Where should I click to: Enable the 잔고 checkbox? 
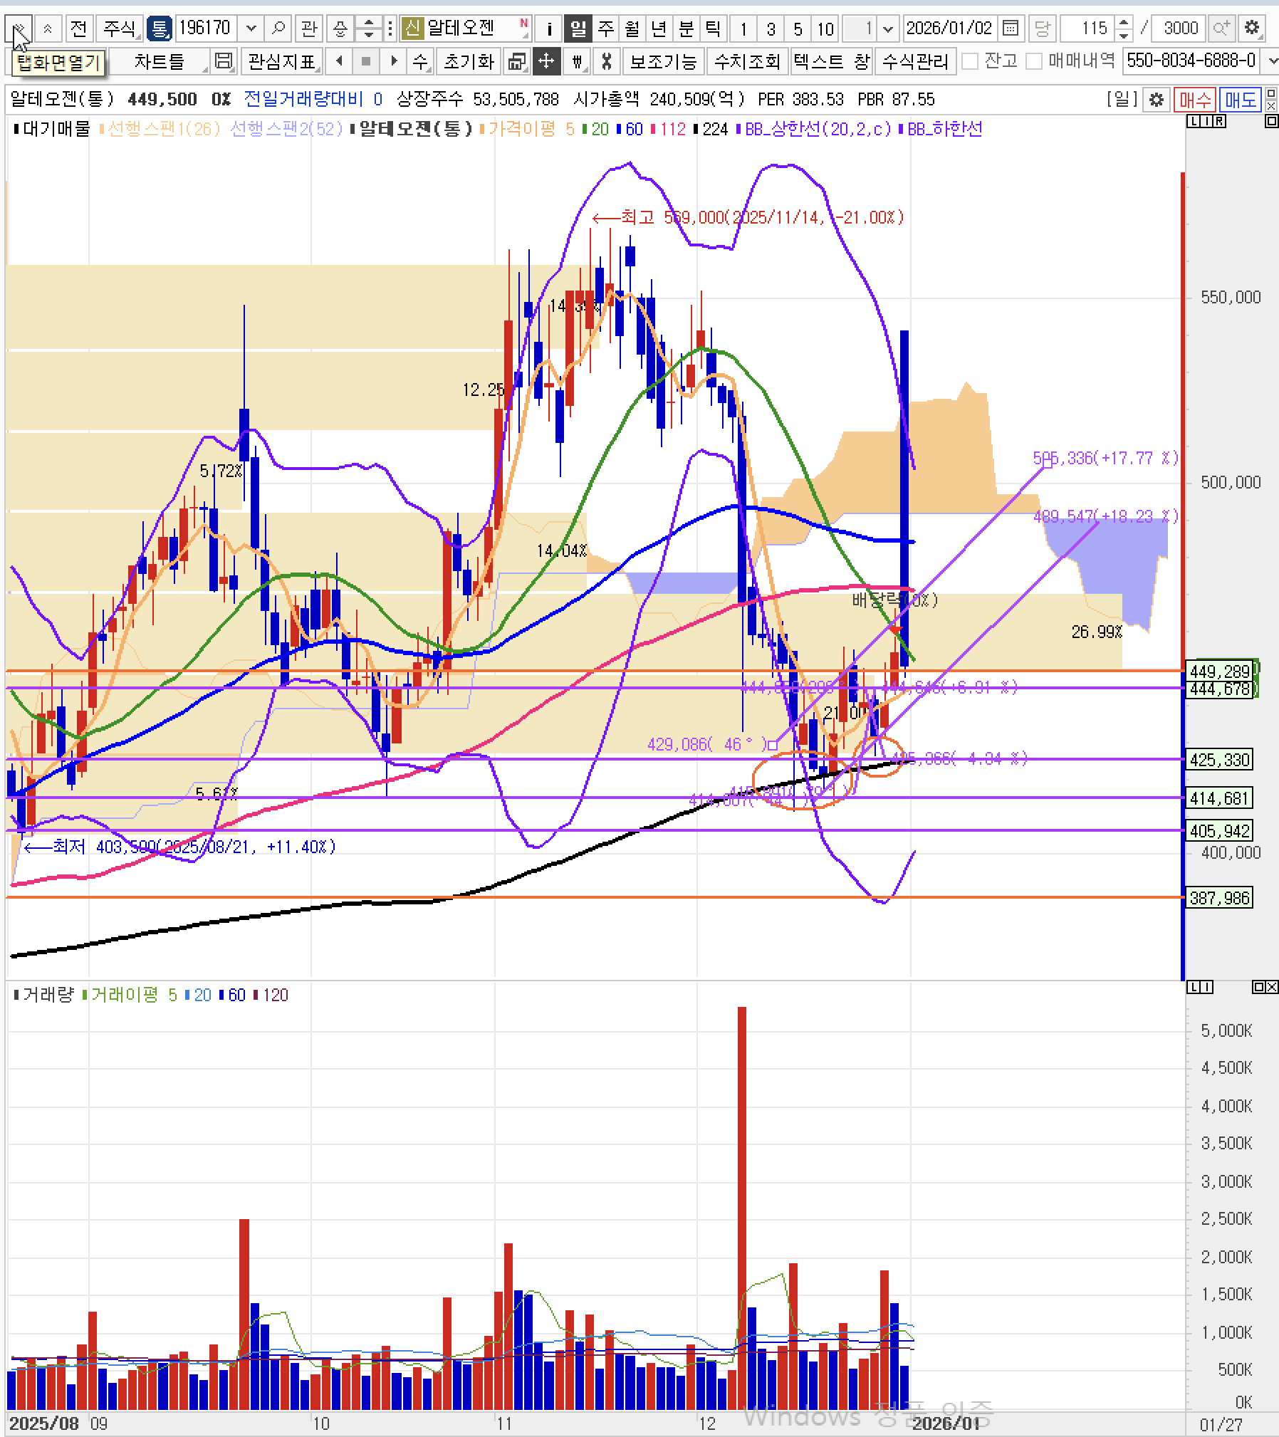coord(969,61)
